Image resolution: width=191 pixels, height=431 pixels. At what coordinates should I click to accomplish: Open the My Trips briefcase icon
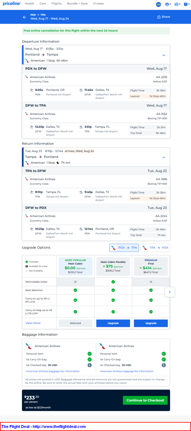(x=178, y=4)
